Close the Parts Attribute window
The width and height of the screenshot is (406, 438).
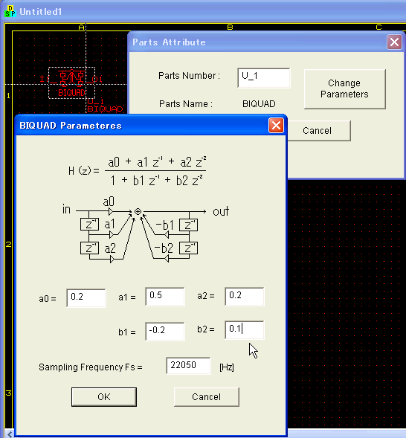(394, 42)
